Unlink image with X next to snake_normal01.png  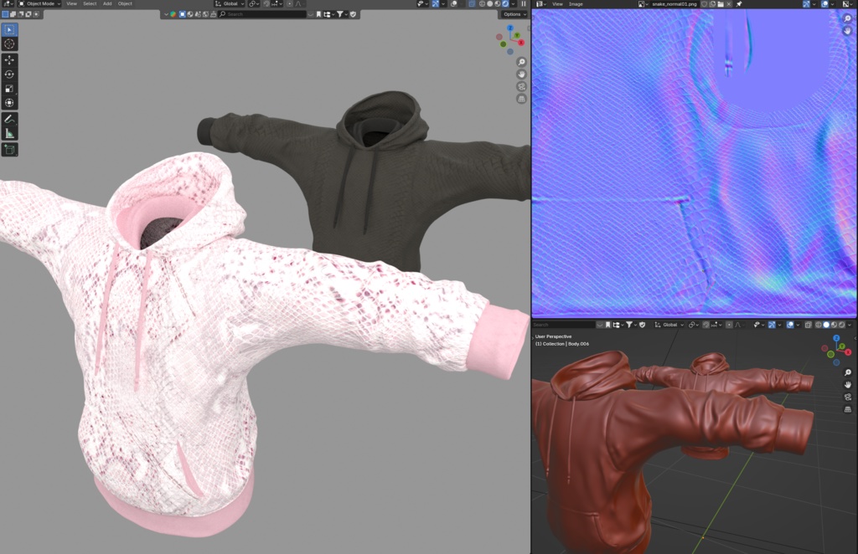click(729, 4)
